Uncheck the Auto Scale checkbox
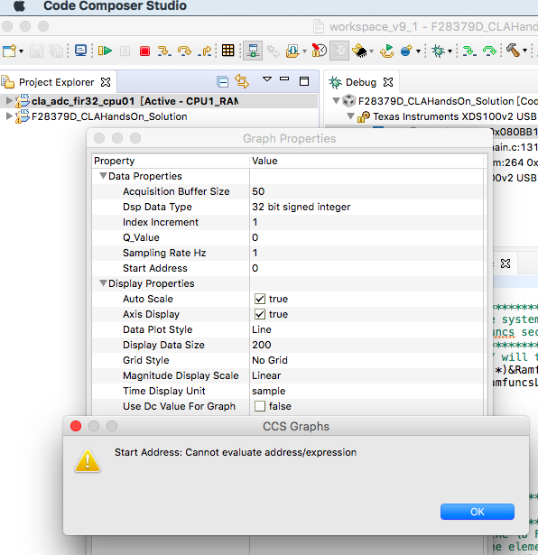The image size is (538, 555). point(260,299)
